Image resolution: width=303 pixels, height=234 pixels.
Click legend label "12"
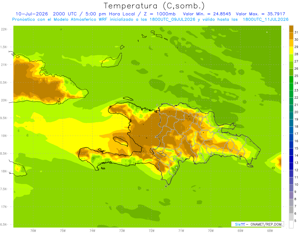(296, 170)
